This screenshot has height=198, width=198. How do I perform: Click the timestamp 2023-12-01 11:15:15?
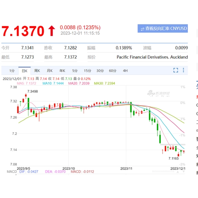point(80,33)
